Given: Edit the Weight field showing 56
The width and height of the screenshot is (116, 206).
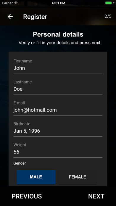Looking at the screenshot, I should (x=58, y=152).
